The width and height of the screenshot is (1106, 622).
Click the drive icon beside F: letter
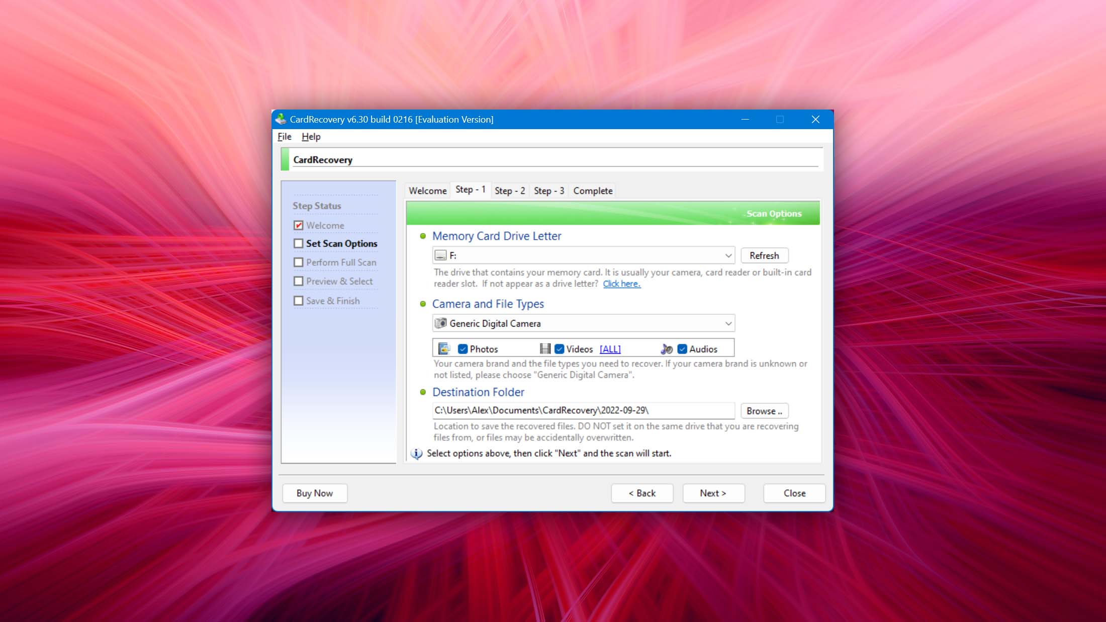[440, 255]
